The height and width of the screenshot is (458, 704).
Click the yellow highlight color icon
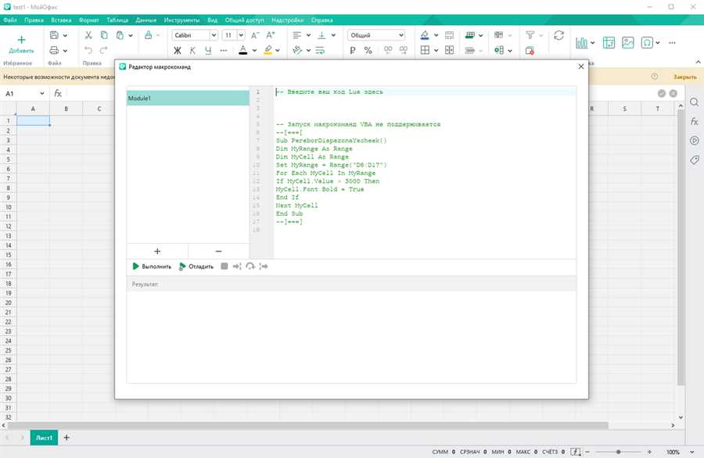point(268,50)
